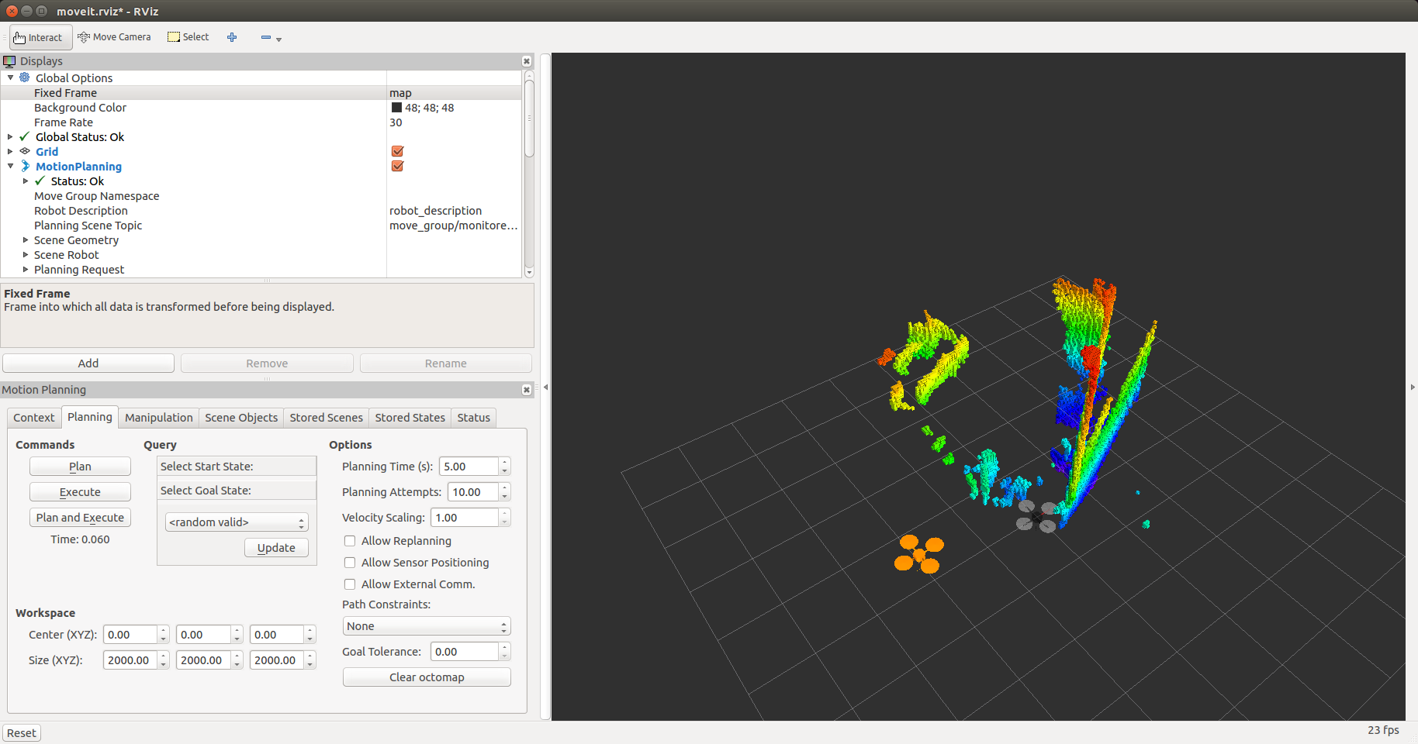
Task: Uncheck the MotionPlanning display checkbox
Action: coord(397,166)
